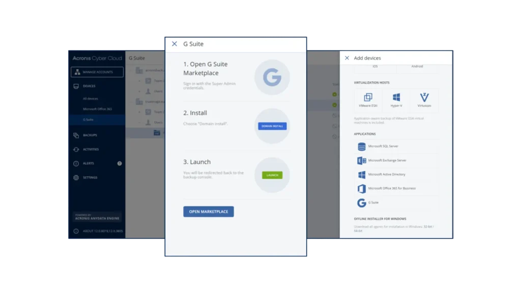The width and height of the screenshot is (521, 293).
Task: Click the Acronis Cyber Cloud logo
Action: pyautogui.click(x=97, y=58)
